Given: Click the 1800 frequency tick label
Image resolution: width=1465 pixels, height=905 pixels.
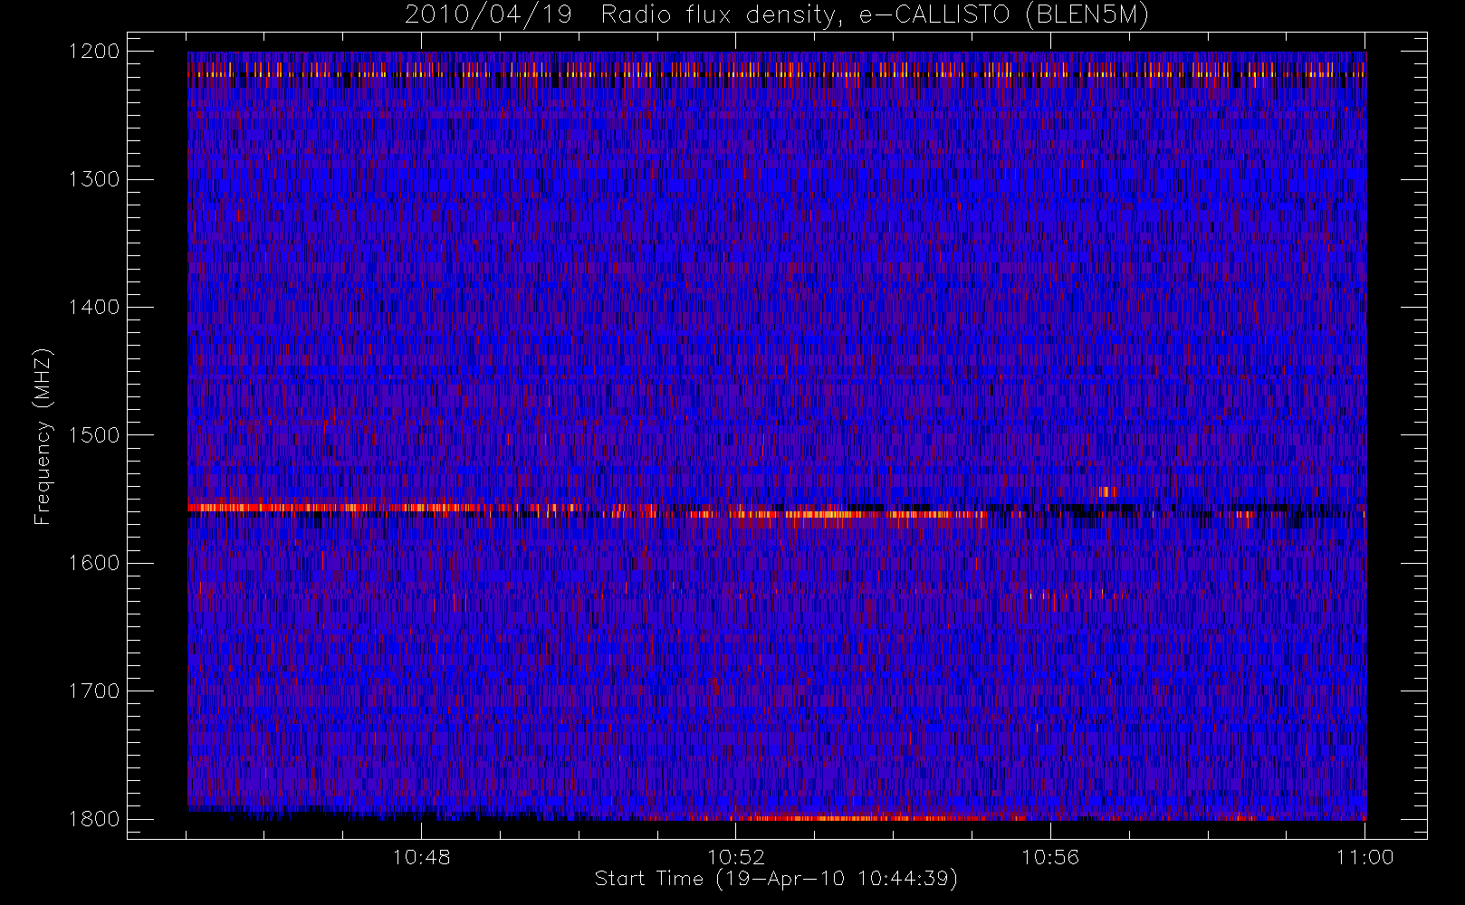Looking at the screenshot, I should click(94, 819).
